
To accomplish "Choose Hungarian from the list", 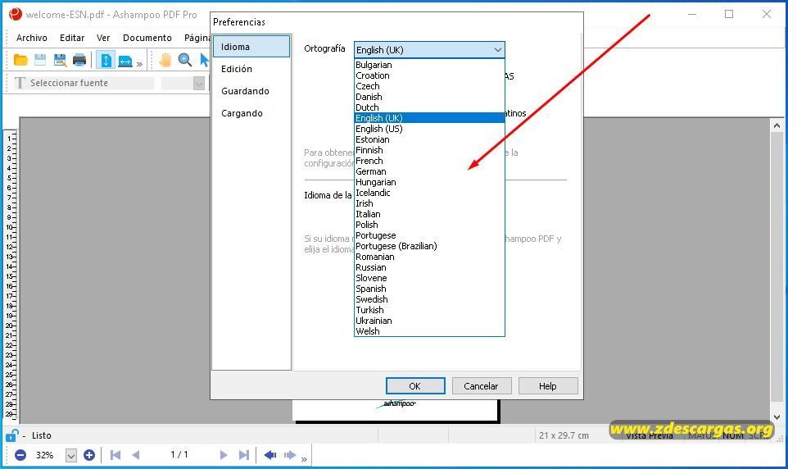I will (x=429, y=182).
